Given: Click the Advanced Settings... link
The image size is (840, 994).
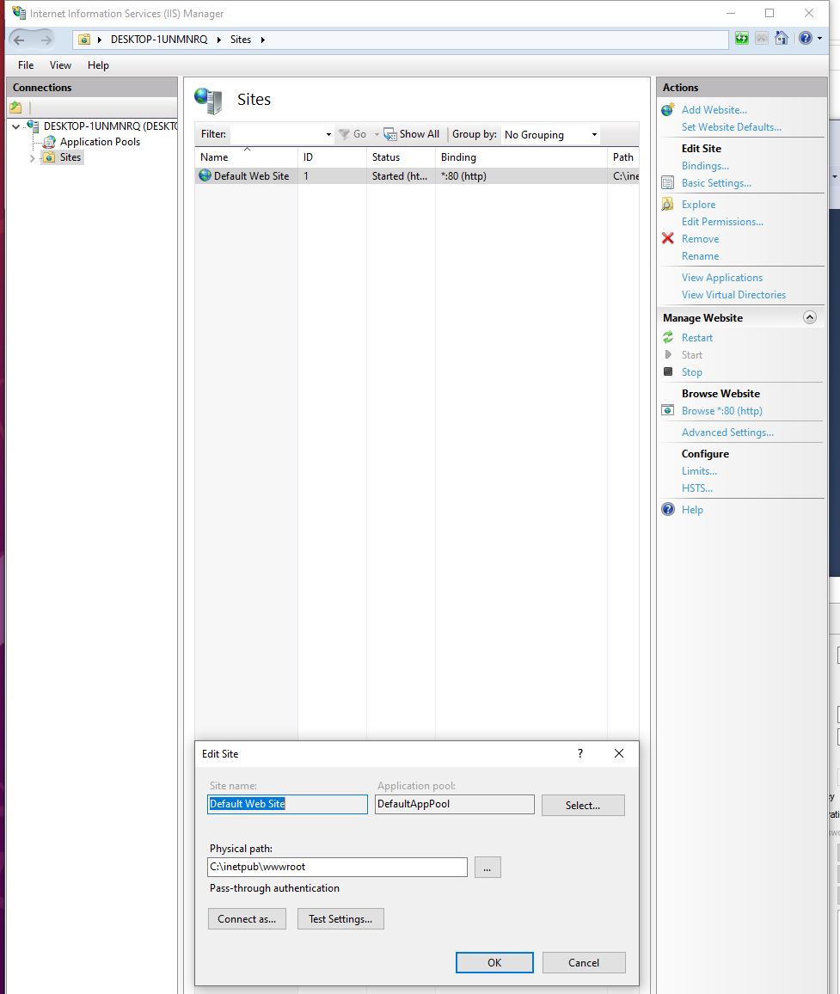Looking at the screenshot, I should pyautogui.click(x=727, y=432).
